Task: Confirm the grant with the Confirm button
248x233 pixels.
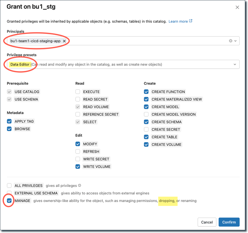Action: pyautogui.click(x=229, y=222)
